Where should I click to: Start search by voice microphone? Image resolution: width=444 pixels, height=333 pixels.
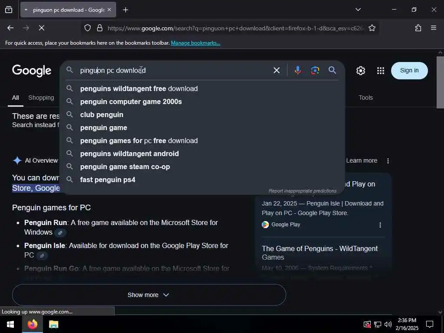297,70
